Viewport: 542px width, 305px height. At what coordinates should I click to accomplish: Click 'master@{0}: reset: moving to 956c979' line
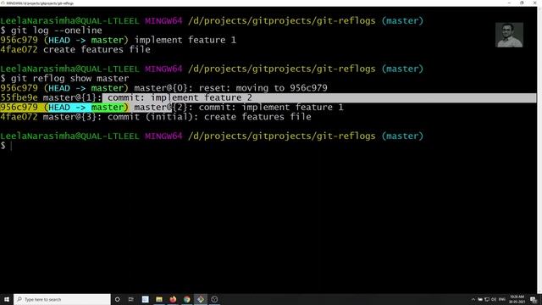pyautogui.click(x=231, y=88)
